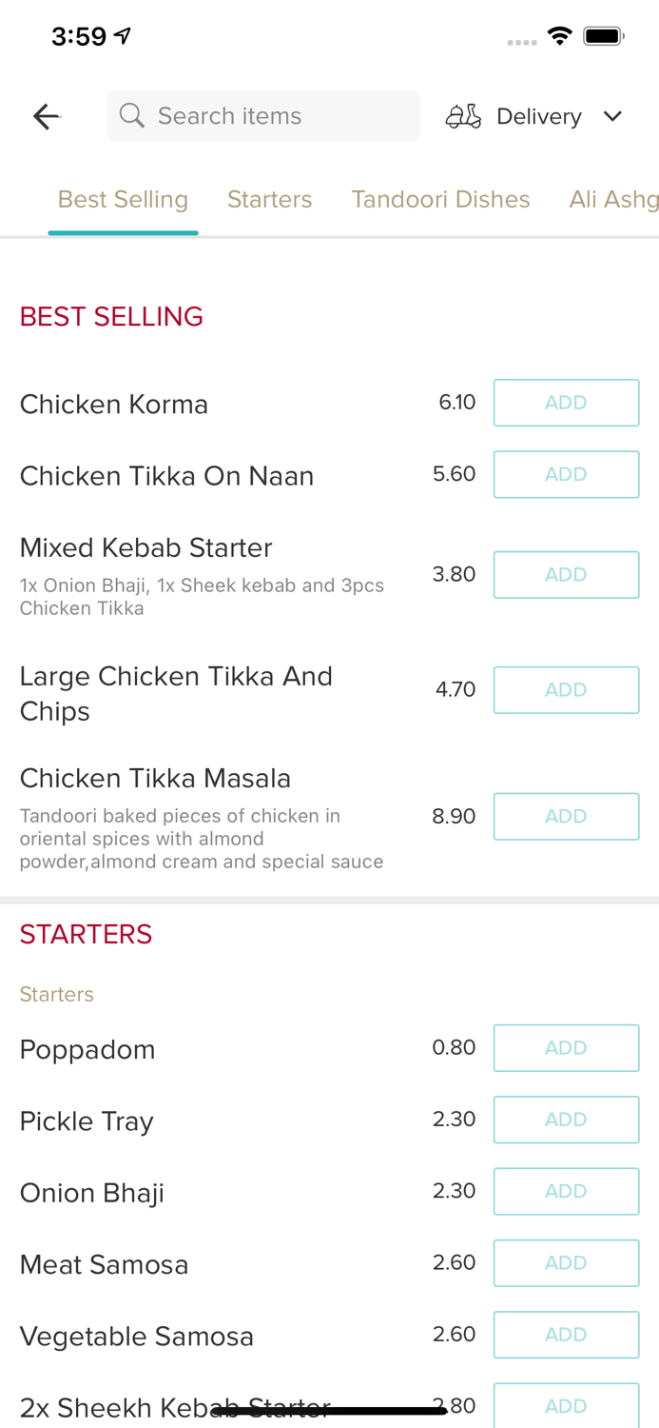Select the Best Selling tab
This screenshot has width=659, height=1428.
[123, 199]
